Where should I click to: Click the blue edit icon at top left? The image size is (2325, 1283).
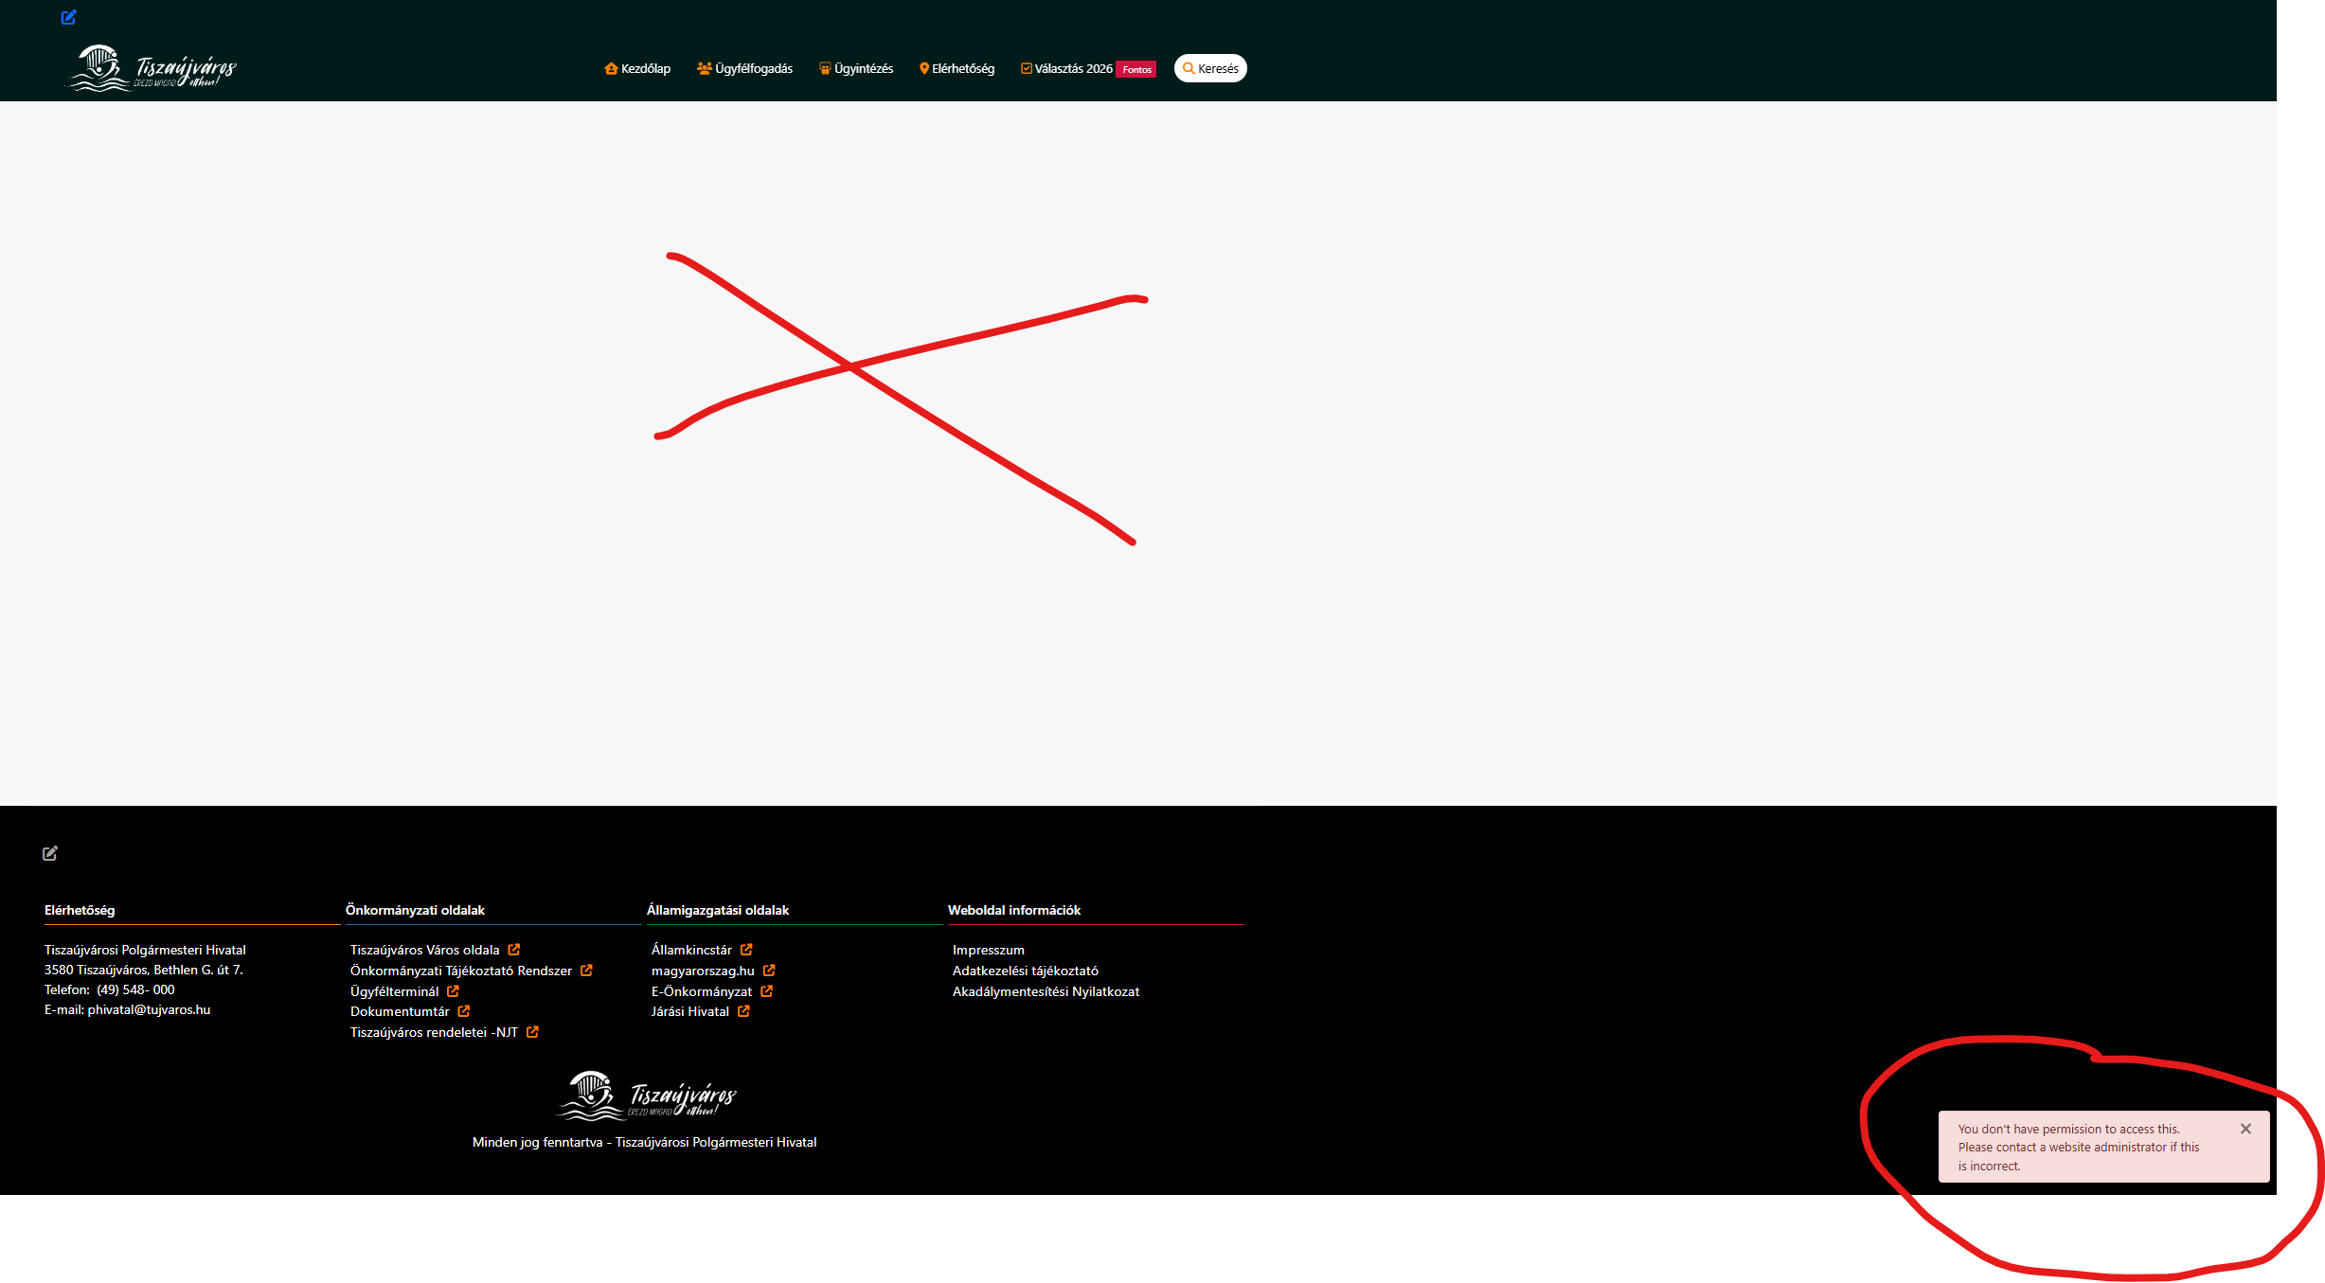tap(68, 17)
